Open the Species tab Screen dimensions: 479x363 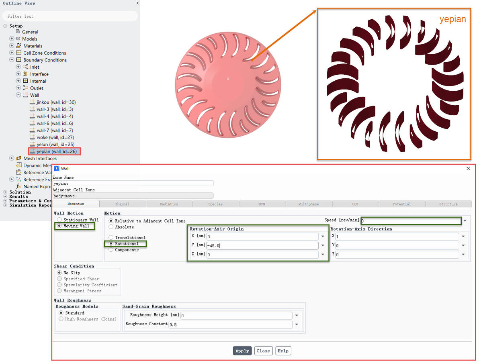coord(215,204)
